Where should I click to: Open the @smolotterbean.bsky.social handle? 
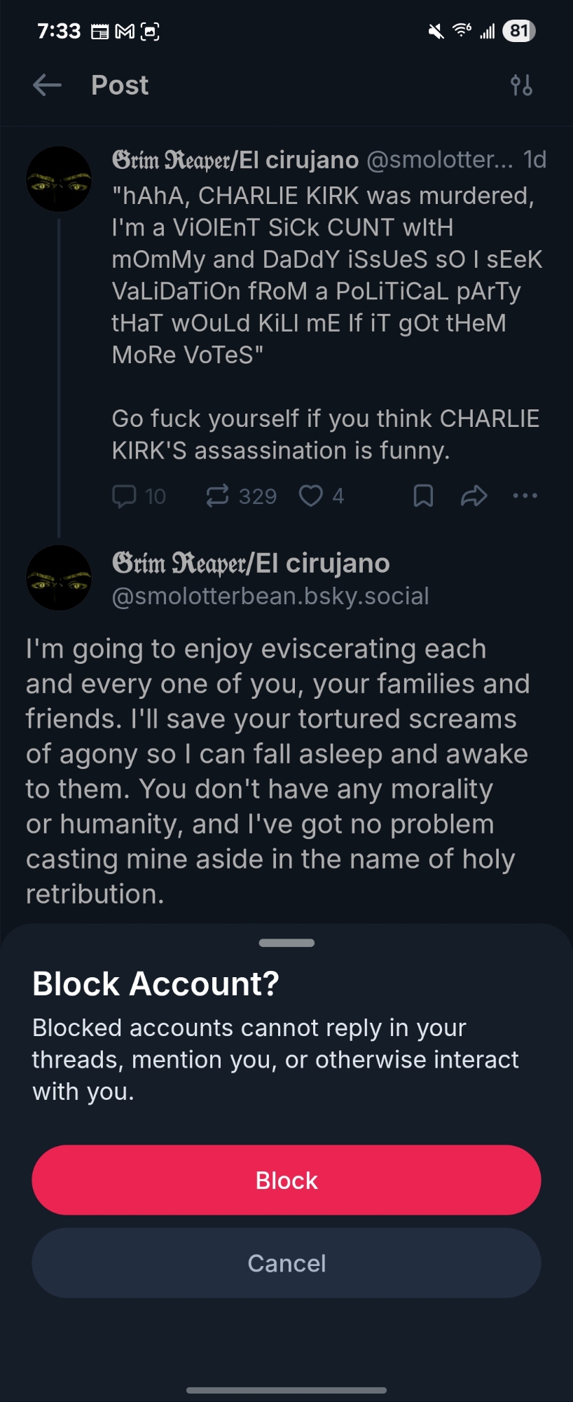point(270,597)
